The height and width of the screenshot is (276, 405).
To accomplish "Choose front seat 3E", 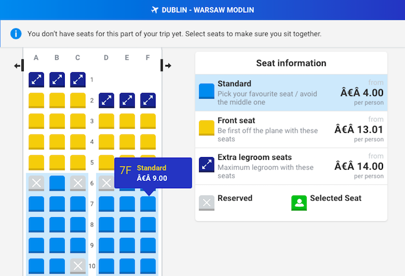I will [127, 121].
